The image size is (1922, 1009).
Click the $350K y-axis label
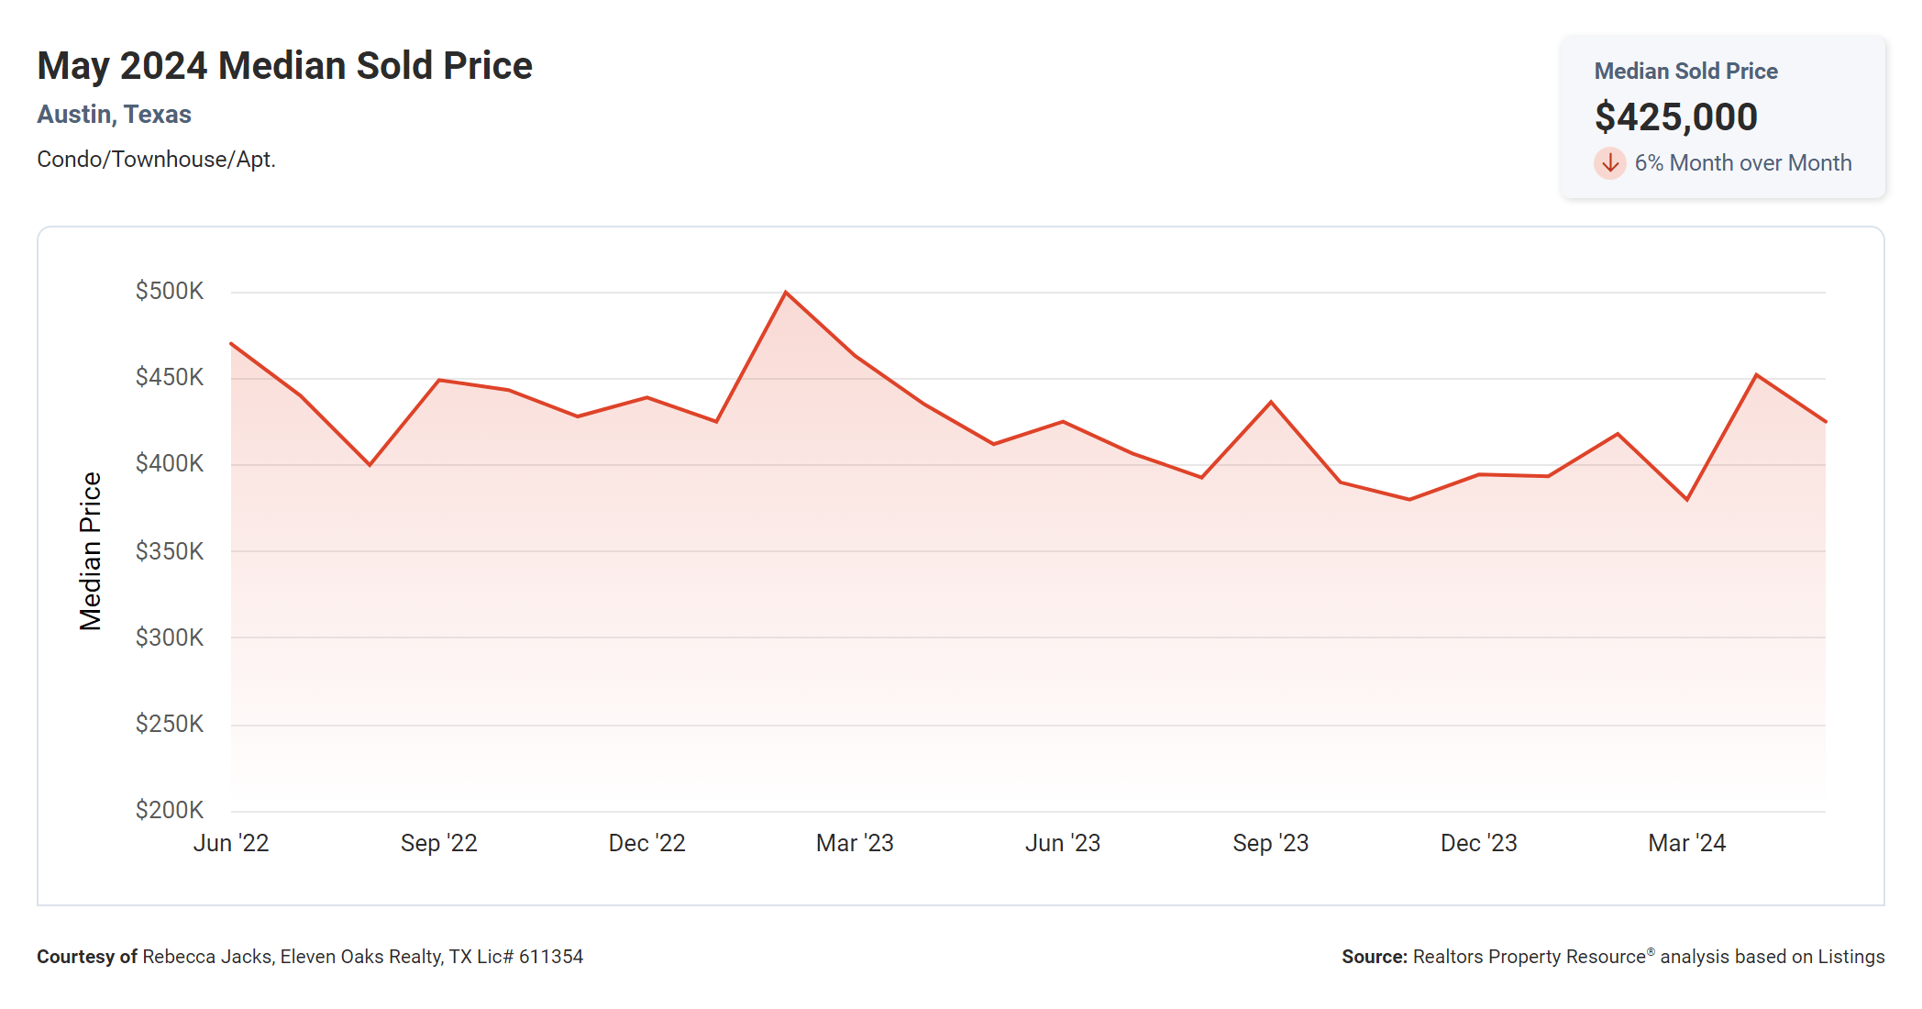pos(170,551)
